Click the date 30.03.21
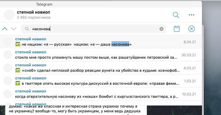 (x=189, y=55)
